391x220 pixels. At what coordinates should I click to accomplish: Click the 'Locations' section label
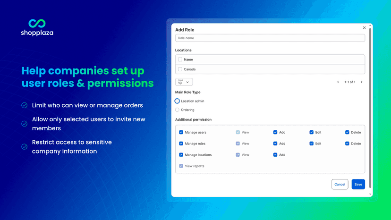pos(183,50)
